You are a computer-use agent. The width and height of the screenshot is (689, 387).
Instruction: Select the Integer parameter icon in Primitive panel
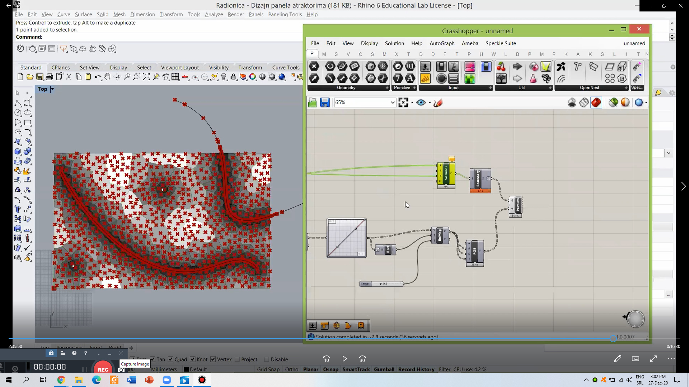click(x=398, y=78)
